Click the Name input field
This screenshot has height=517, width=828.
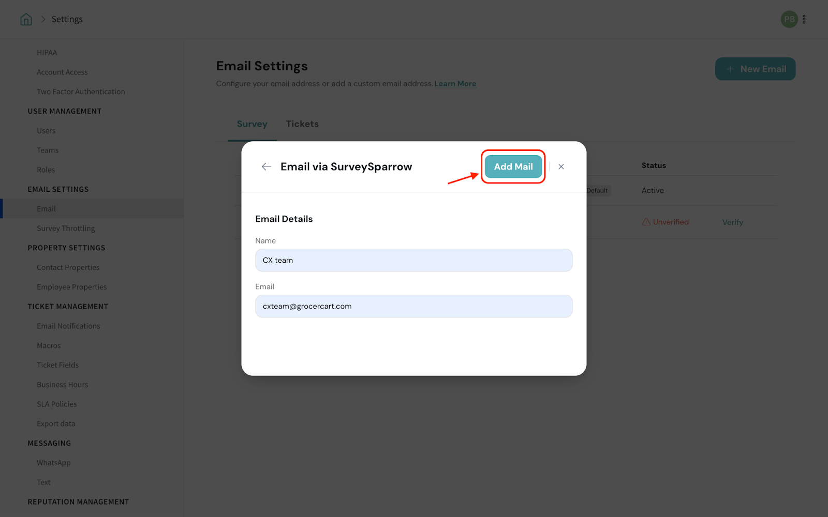[413, 260]
